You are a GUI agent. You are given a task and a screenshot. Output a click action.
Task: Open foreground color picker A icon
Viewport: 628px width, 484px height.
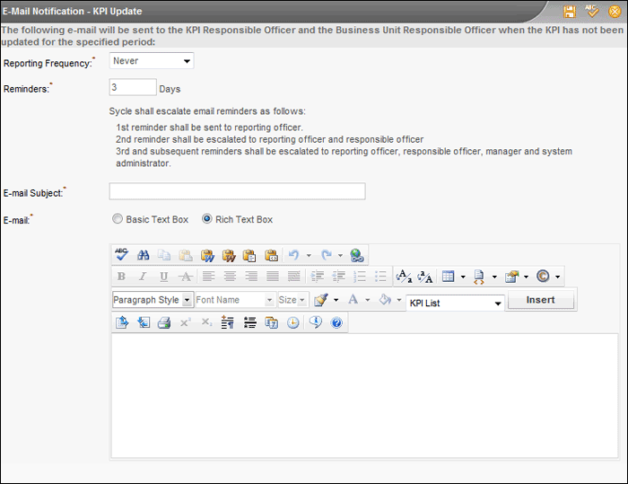point(353,299)
